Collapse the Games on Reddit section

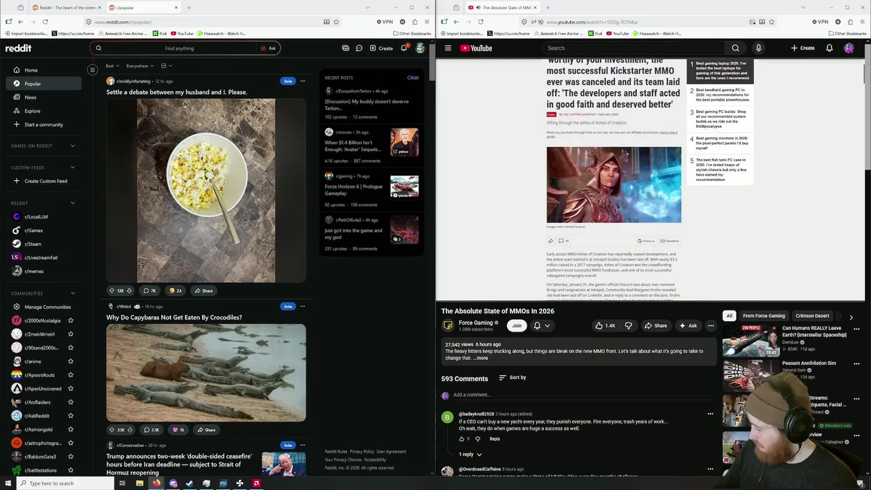tap(73, 146)
